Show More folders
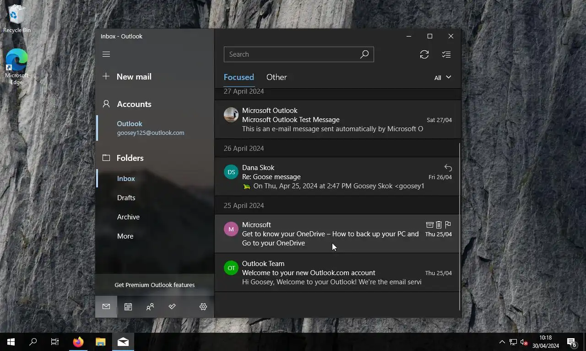586x351 pixels. 155,236
